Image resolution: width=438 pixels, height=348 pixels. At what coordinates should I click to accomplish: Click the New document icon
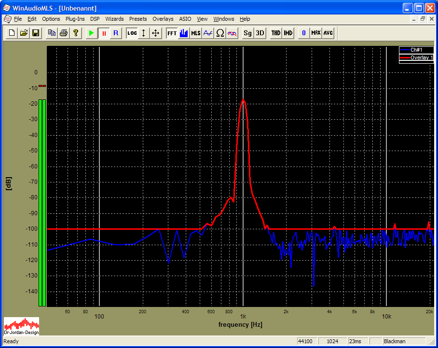click(11, 33)
